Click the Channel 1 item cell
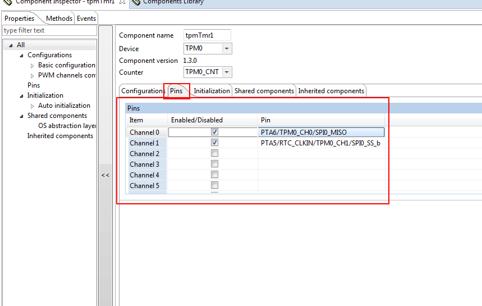This screenshot has width=482, height=306. 146,143
